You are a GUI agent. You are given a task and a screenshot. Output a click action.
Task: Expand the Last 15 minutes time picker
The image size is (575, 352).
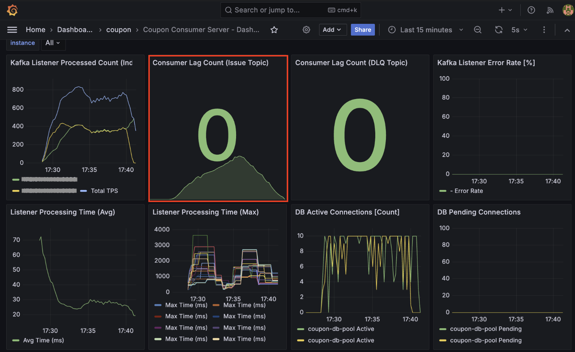click(426, 30)
